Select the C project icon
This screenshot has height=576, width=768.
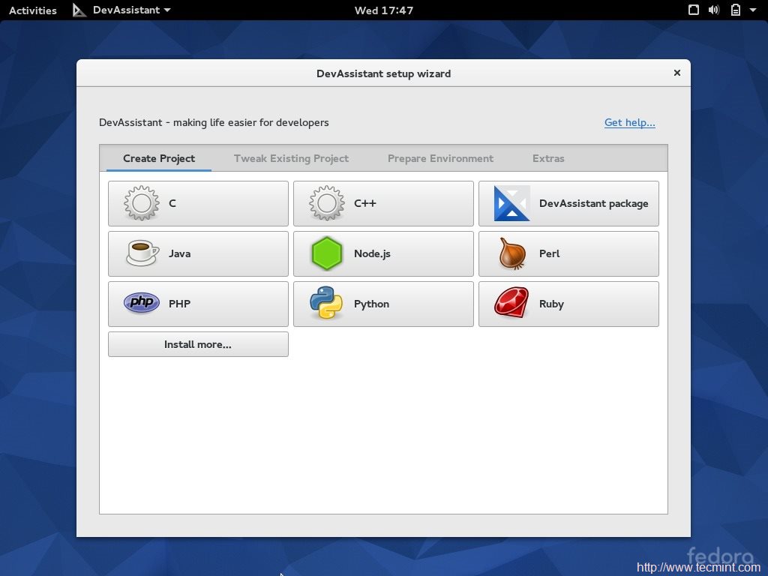tap(141, 202)
